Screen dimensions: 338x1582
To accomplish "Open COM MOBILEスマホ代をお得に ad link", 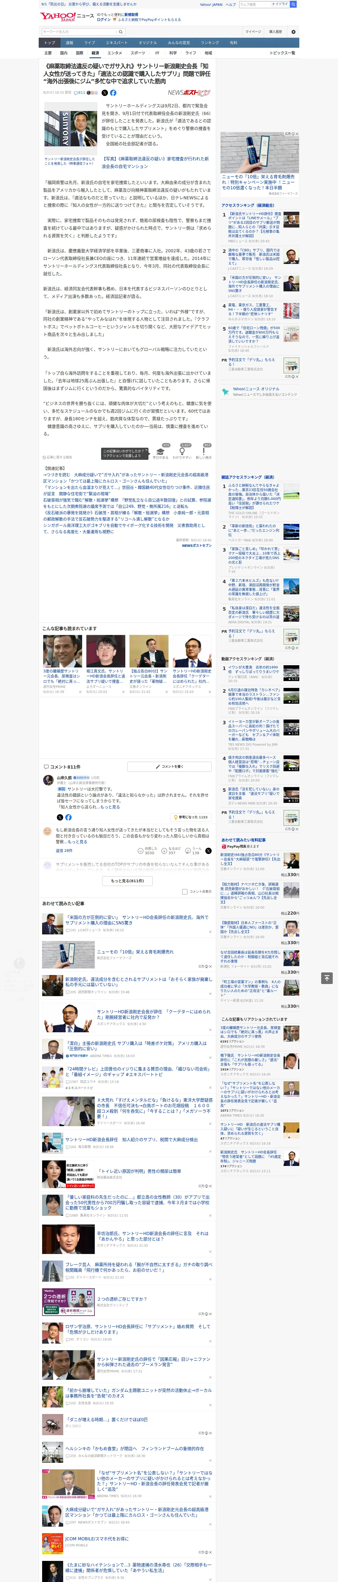I will [97, 1538].
